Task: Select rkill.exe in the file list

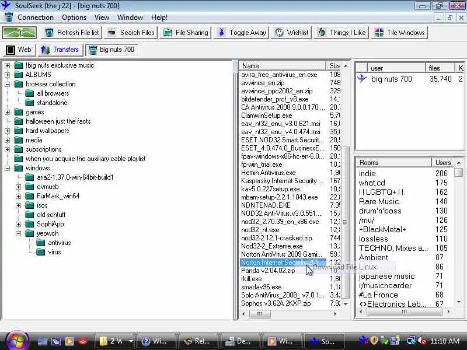Action: [x=252, y=279]
